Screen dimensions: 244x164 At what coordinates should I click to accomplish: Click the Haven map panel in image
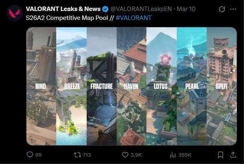pyautogui.click(x=132, y=86)
